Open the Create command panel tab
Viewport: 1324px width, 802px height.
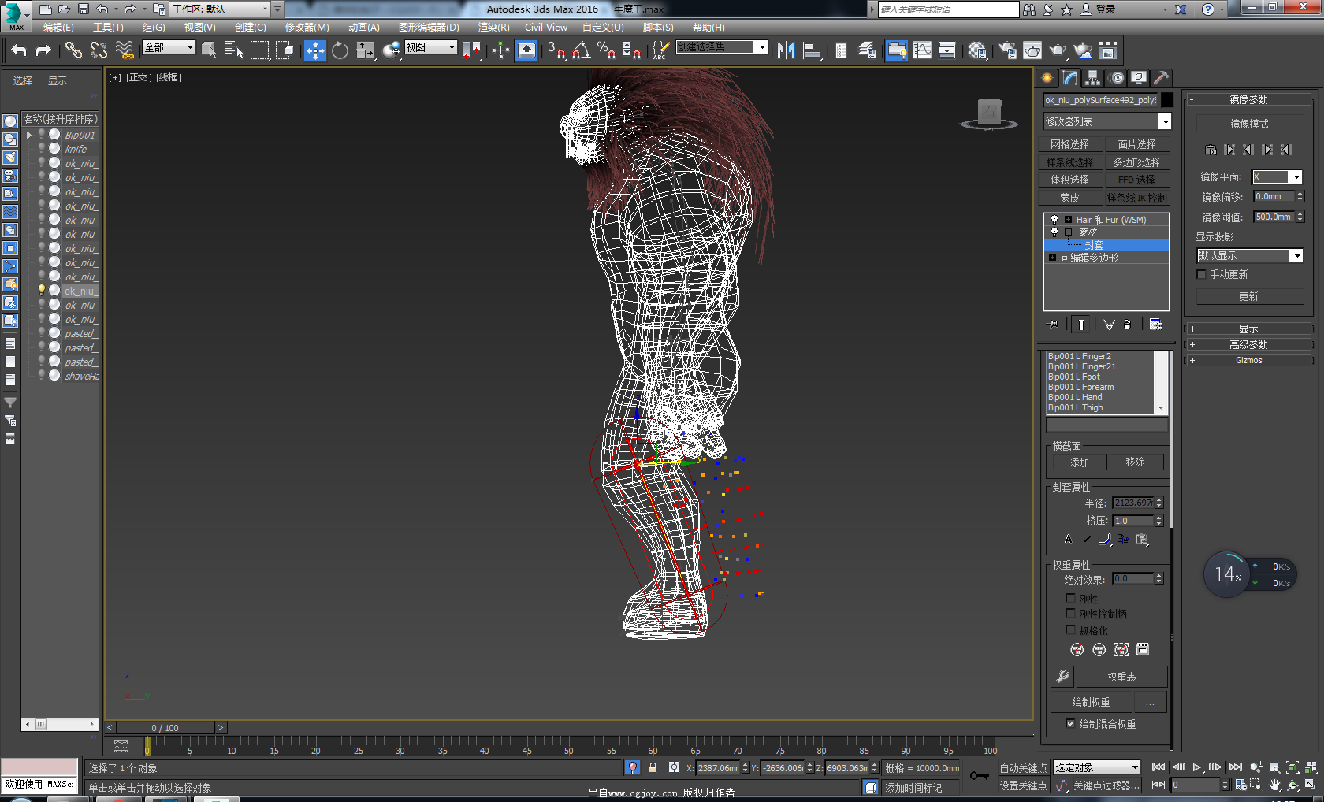coord(1047,78)
